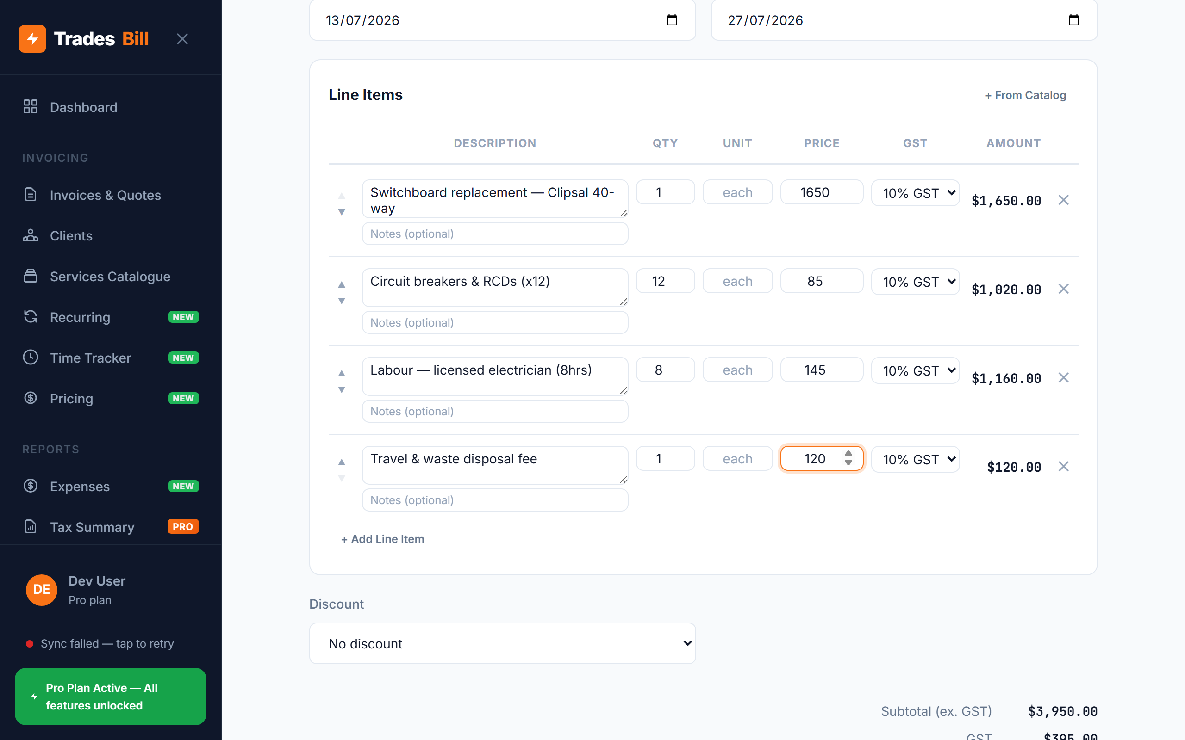Click the Labour licensed electrician description field
The width and height of the screenshot is (1185, 740).
(495, 376)
